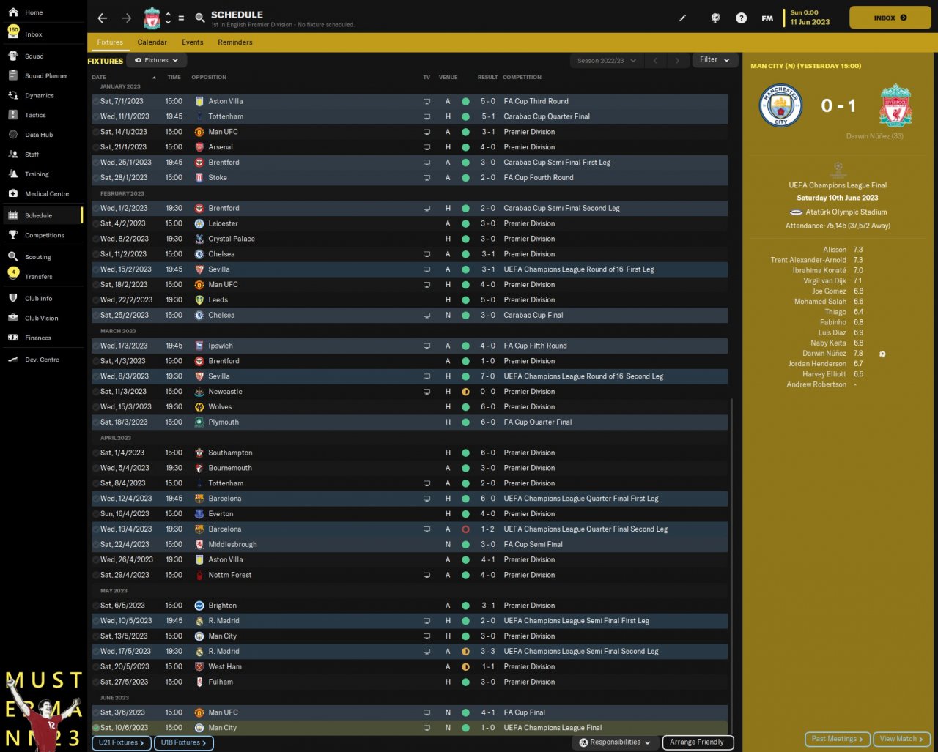Open the search magnifier in the top bar
Screen dimensions: 938x752
click(200, 18)
